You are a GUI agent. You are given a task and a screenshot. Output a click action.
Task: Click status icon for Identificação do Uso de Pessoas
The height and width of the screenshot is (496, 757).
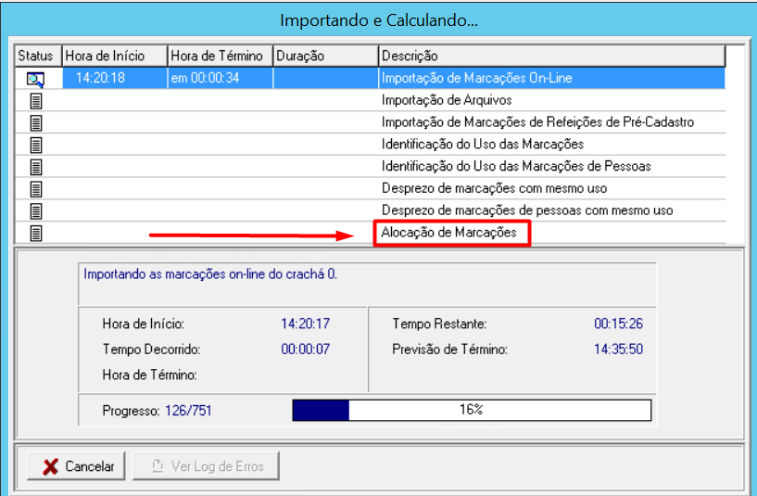click(x=36, y=167)
